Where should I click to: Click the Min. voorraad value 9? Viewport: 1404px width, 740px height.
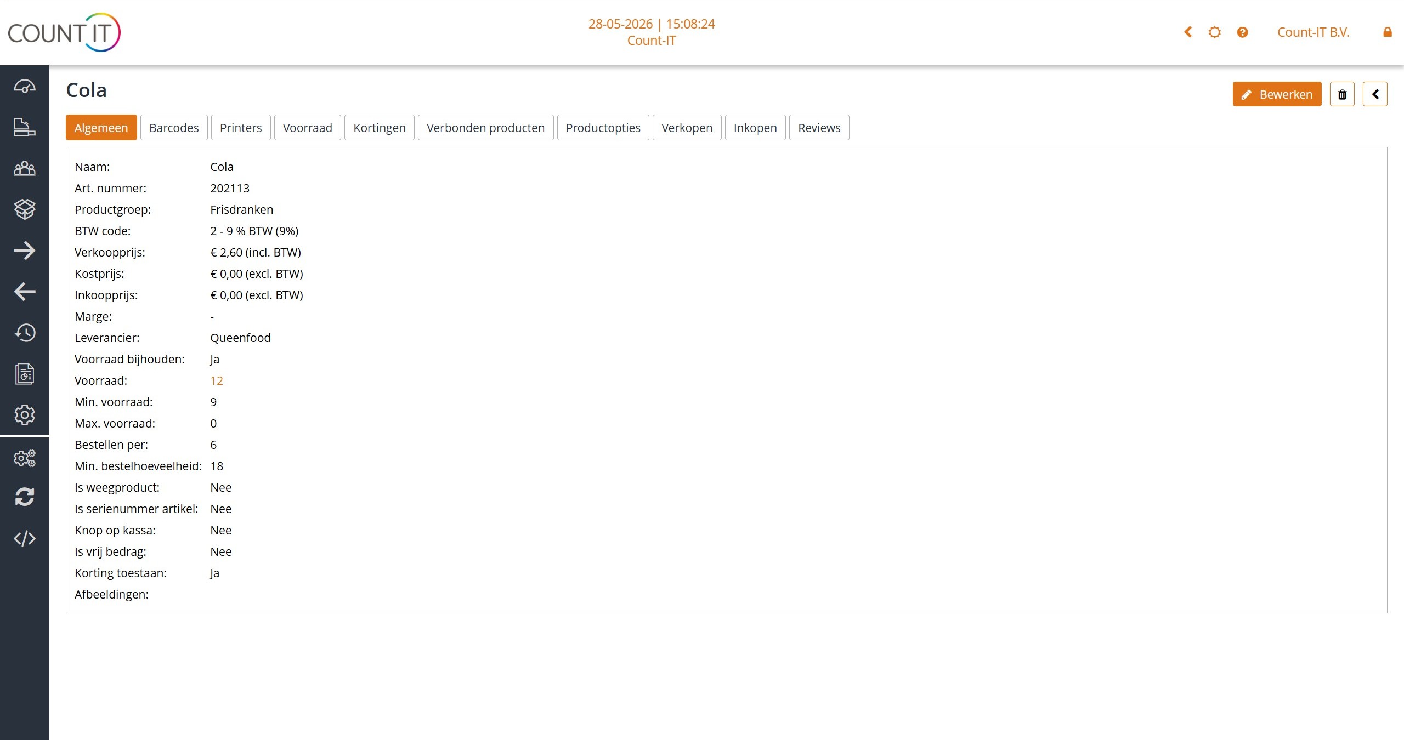(213, 402)
